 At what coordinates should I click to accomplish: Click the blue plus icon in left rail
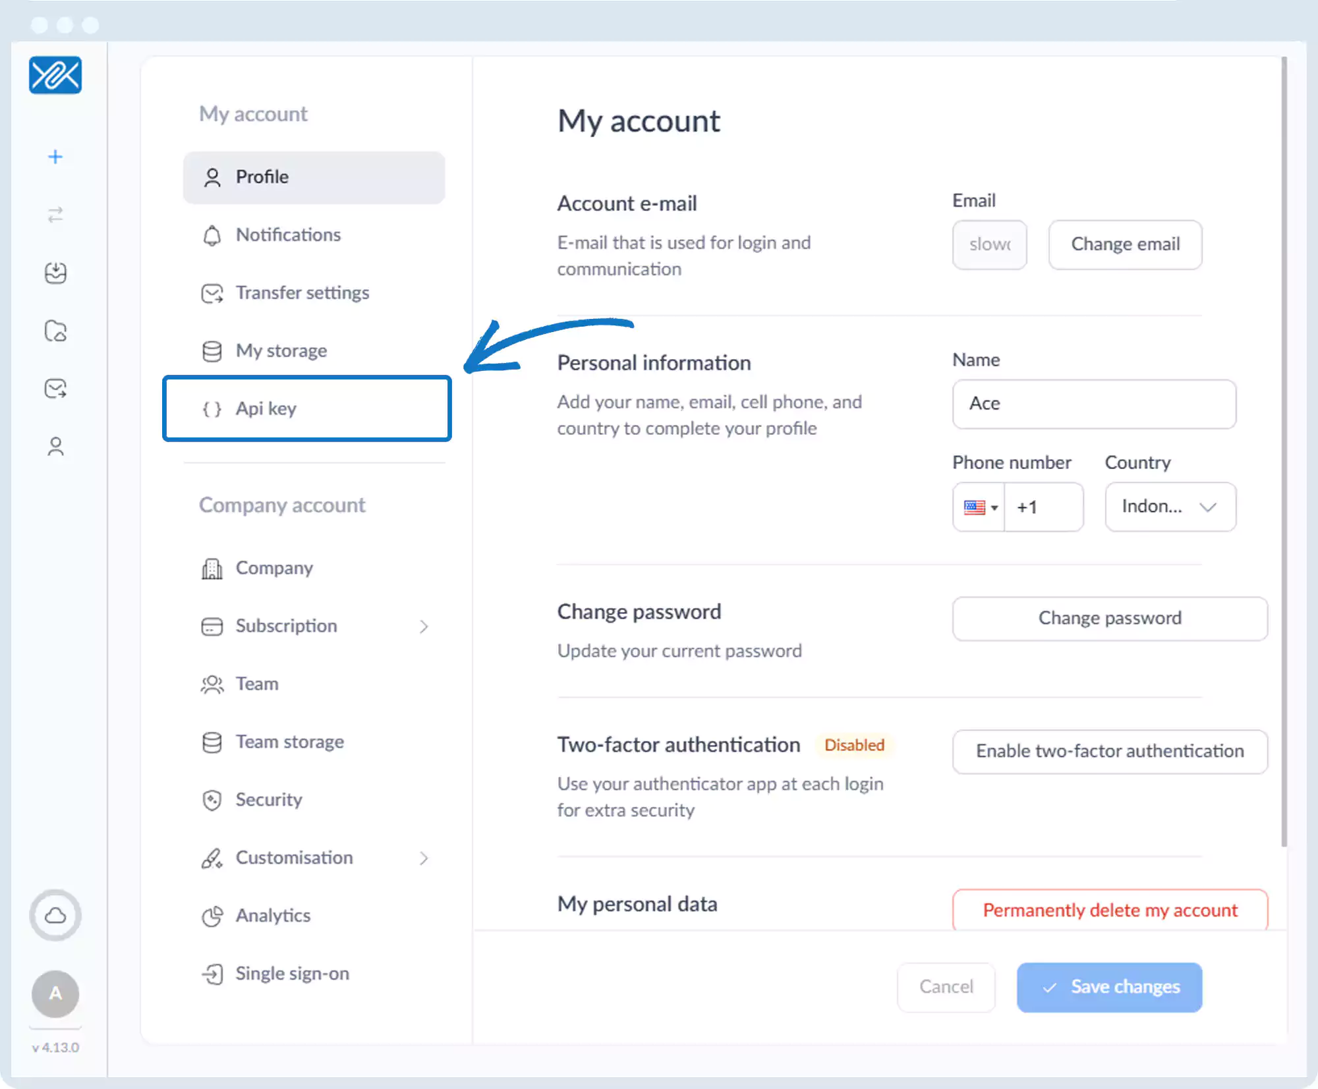tap(55, 157)
